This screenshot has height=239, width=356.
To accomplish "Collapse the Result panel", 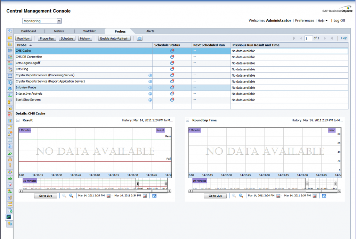I will (18, 120).
